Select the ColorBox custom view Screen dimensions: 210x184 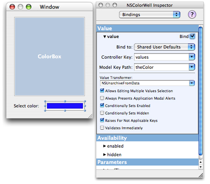(50, 56)
